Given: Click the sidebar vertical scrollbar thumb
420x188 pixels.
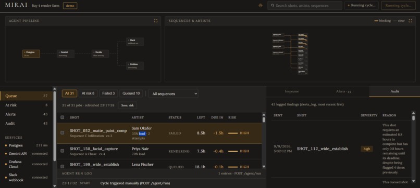Looking at the screenshot, I should pyautogui.click(x=55, y=126).
